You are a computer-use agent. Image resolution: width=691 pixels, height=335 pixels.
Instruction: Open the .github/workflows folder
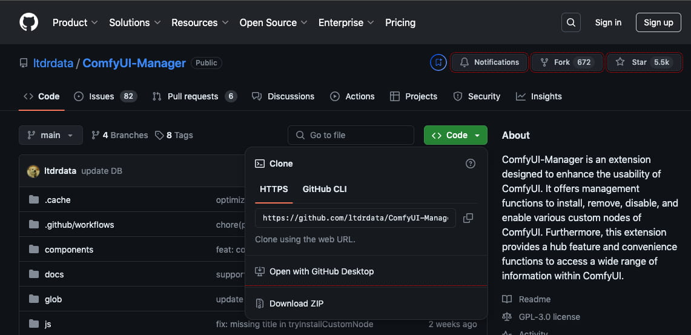point(79,225)
